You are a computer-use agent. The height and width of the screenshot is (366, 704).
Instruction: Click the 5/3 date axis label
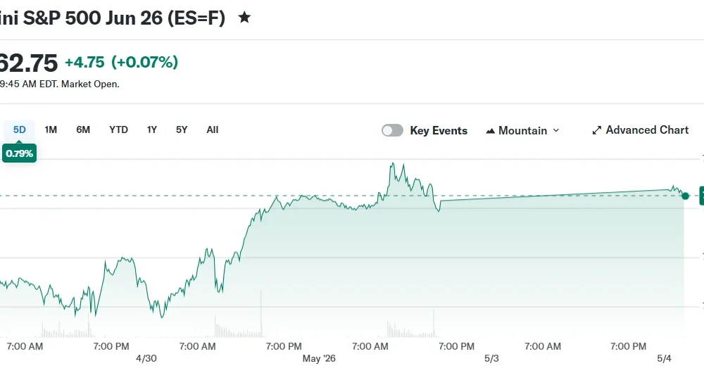click(491, 358)
